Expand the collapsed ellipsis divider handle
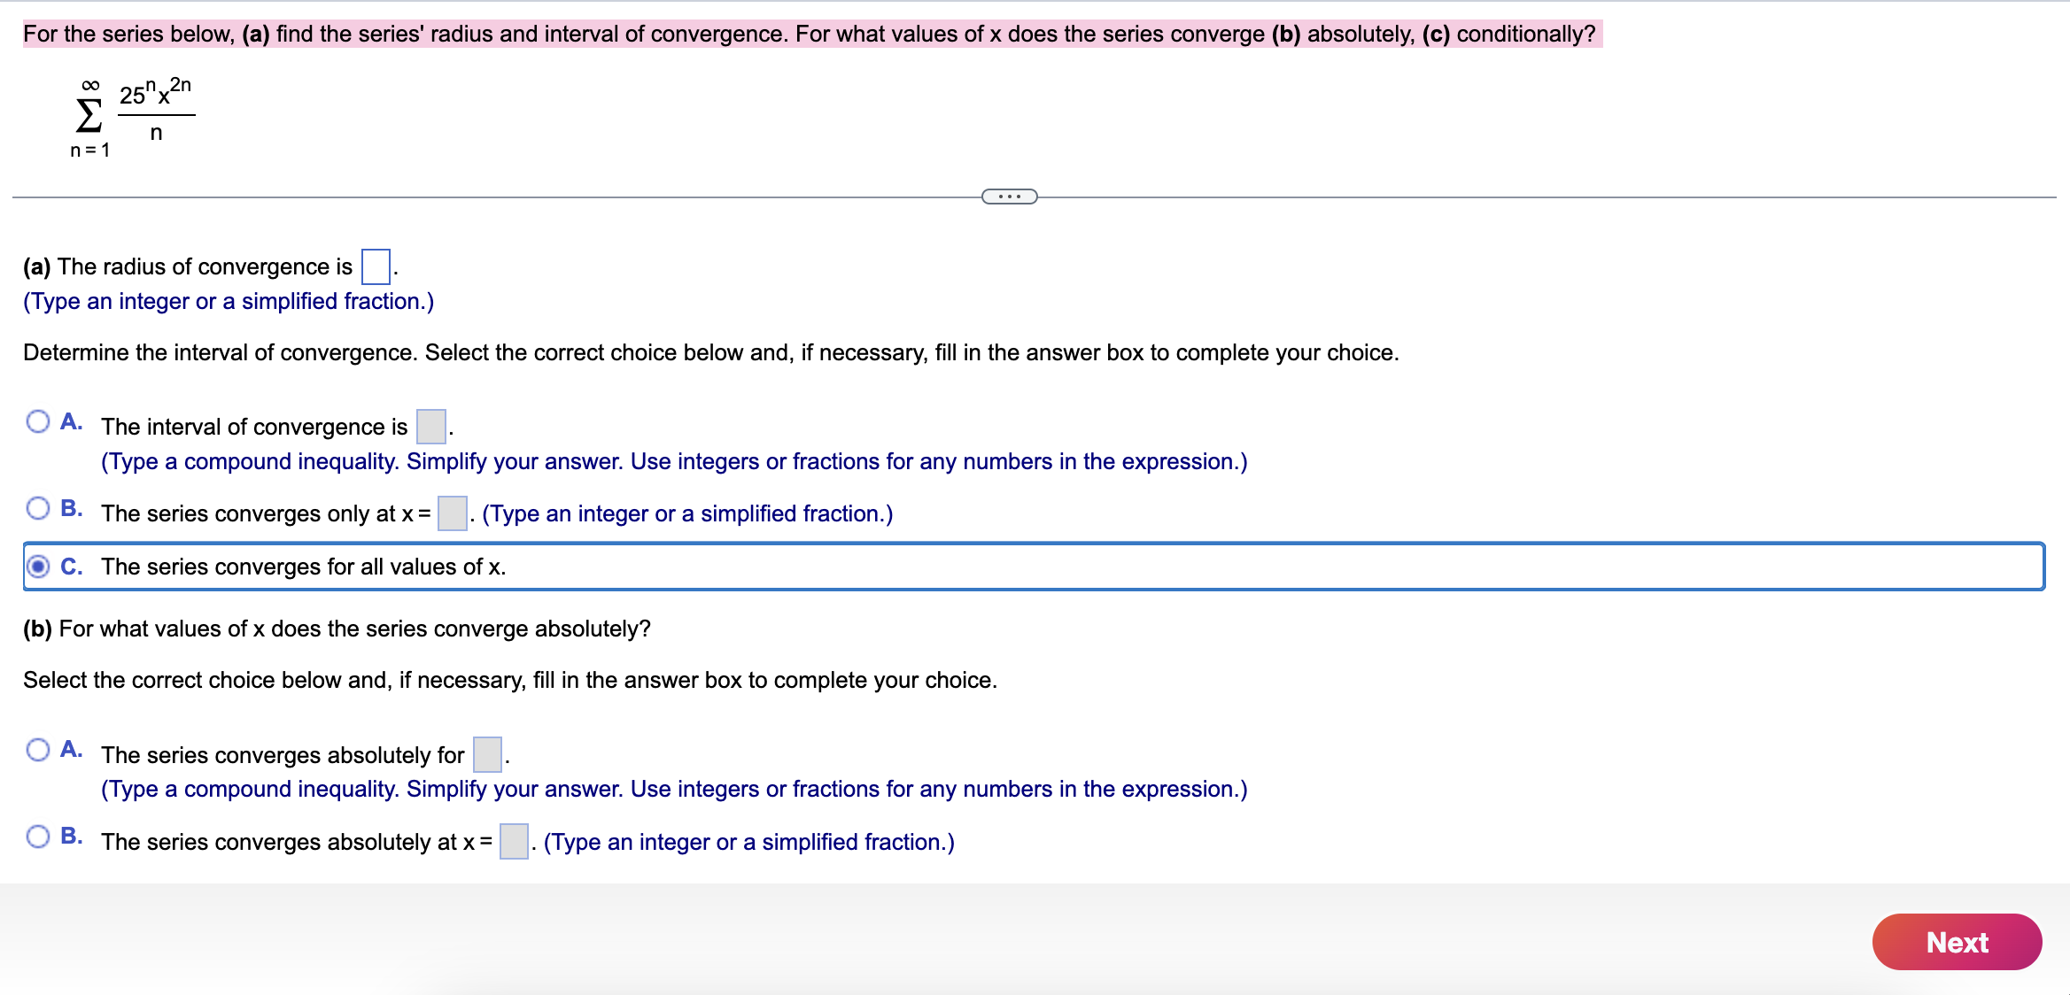 pos(1009,197)
